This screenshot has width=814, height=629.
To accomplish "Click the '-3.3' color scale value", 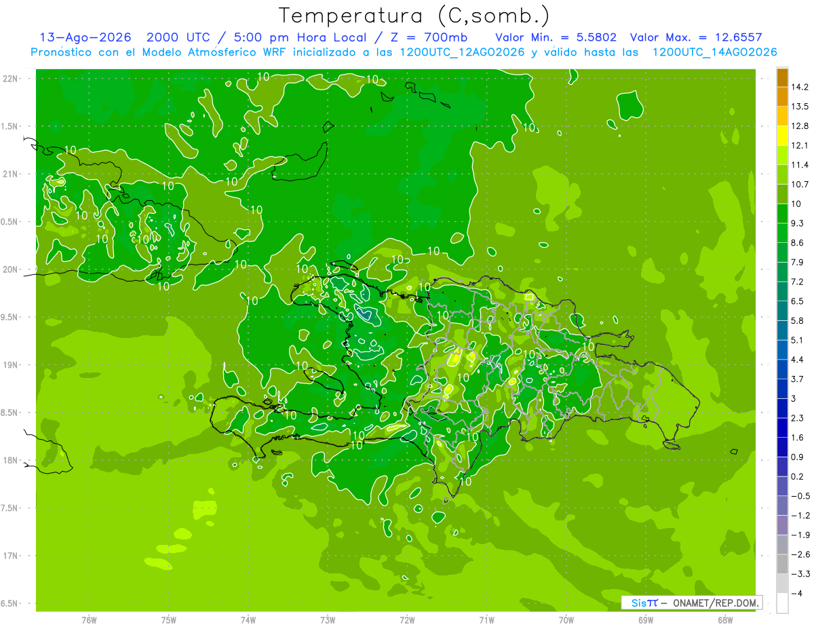I will point(800,574).
